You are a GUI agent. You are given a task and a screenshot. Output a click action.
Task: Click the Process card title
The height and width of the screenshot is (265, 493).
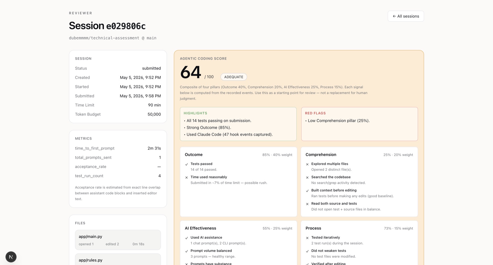[313, 228]
